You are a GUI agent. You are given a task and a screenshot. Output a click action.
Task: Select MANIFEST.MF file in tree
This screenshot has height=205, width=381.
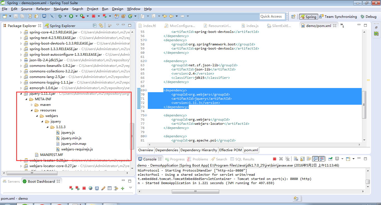(49, 155)
